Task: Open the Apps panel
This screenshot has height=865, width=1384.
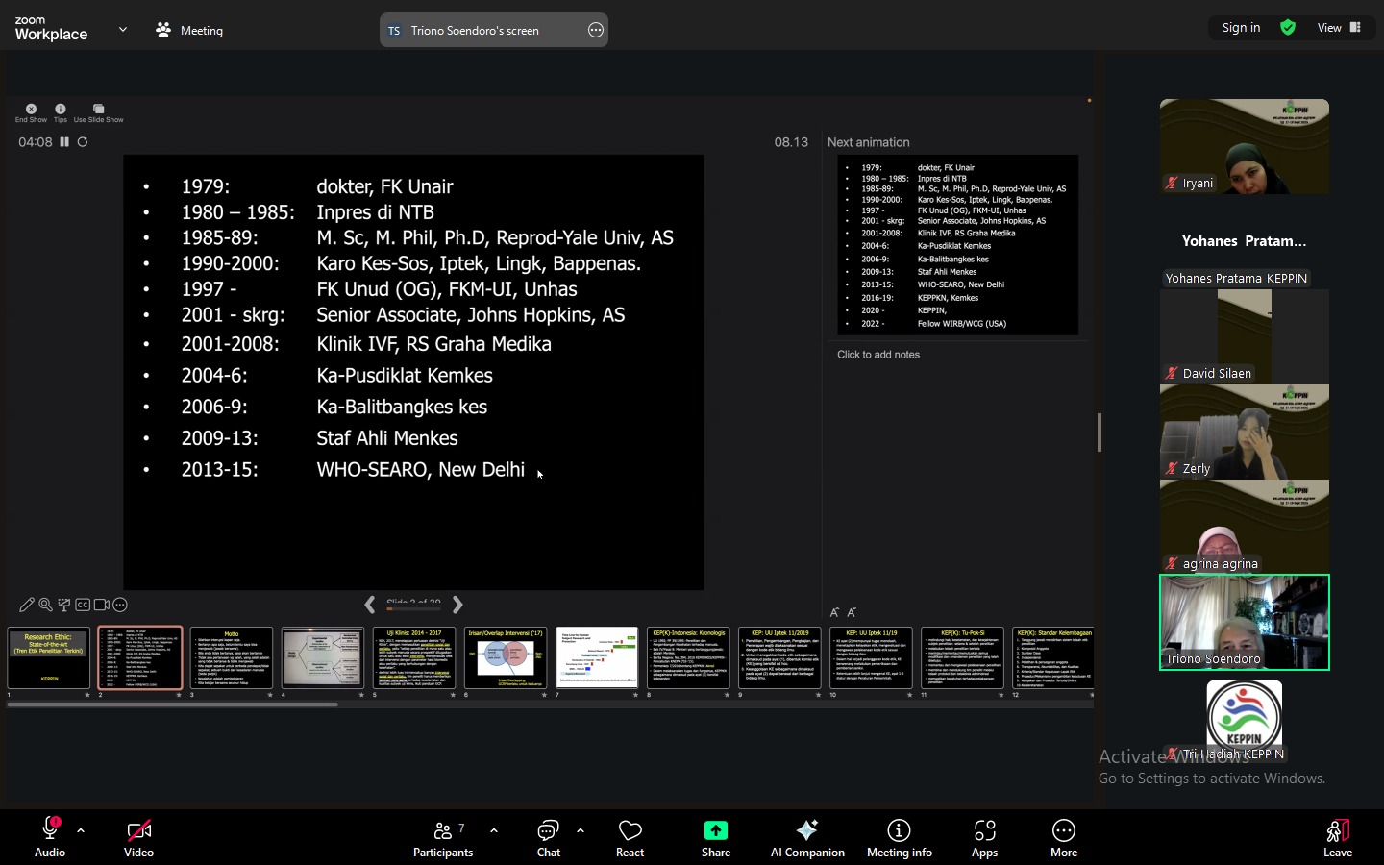Action: [984, 837]
